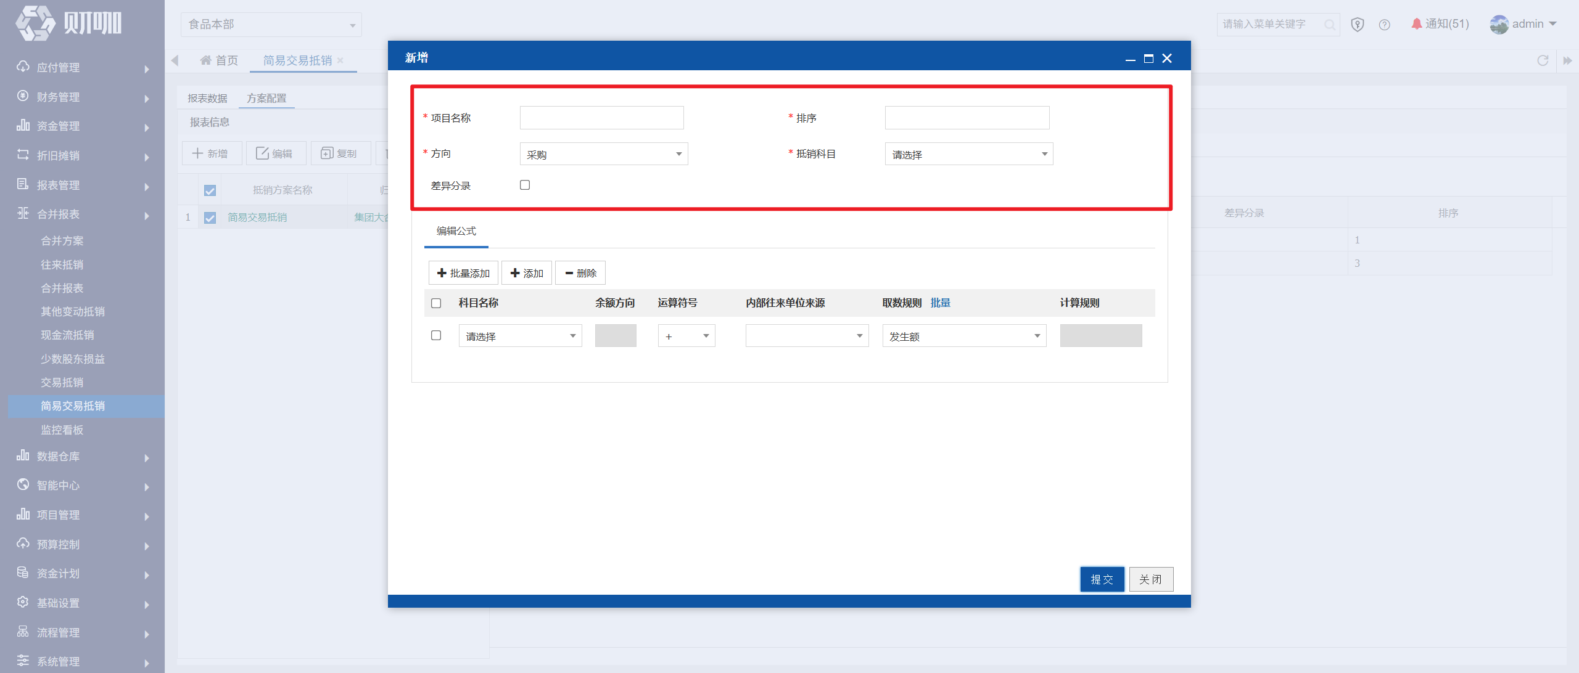Select the checkbox on the first formula row
The width and height of the screenshot is (1579, 673).
436,335
